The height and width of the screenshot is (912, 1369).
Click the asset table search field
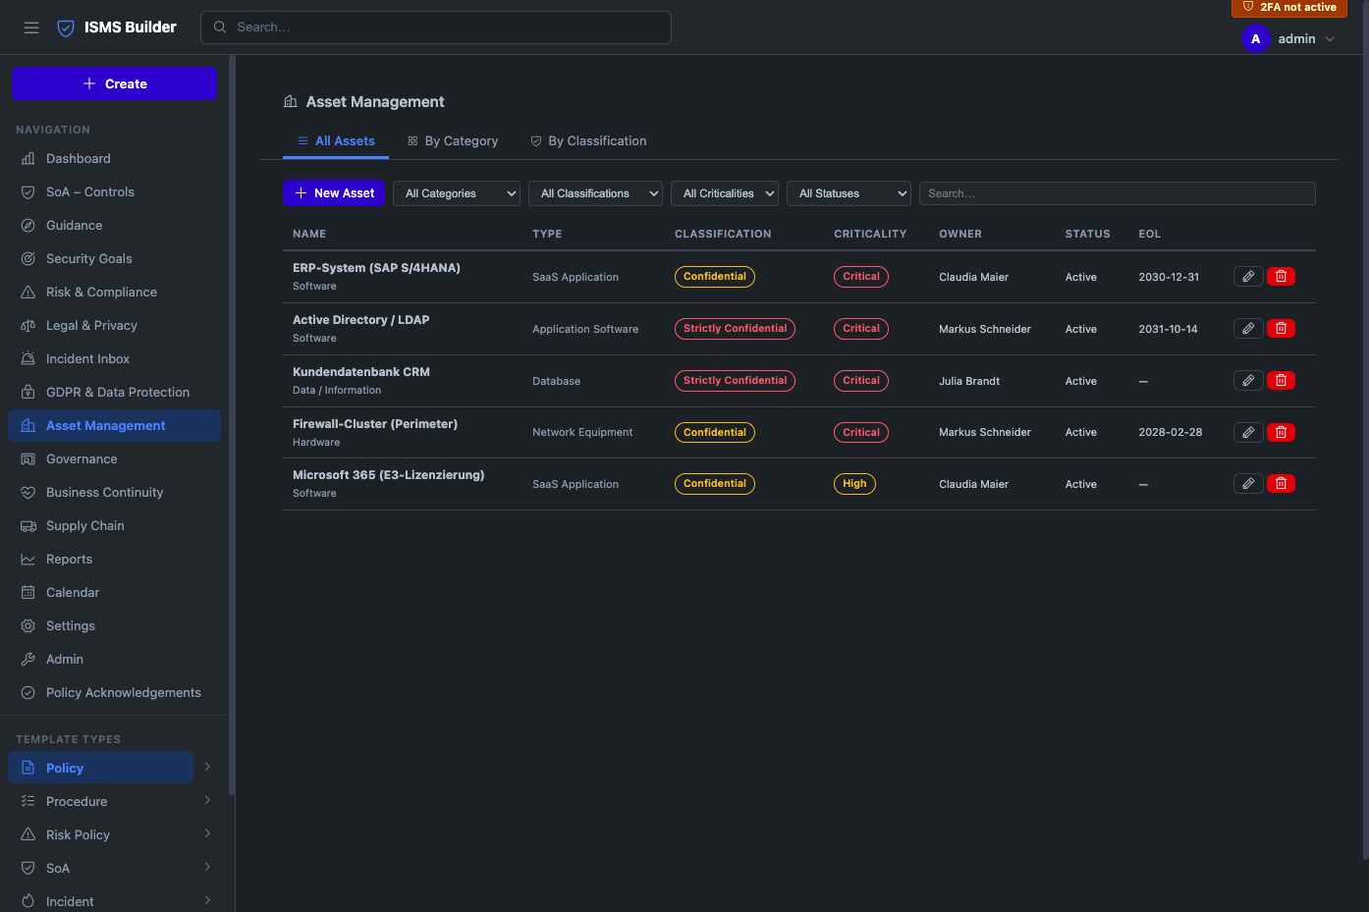1118,193
